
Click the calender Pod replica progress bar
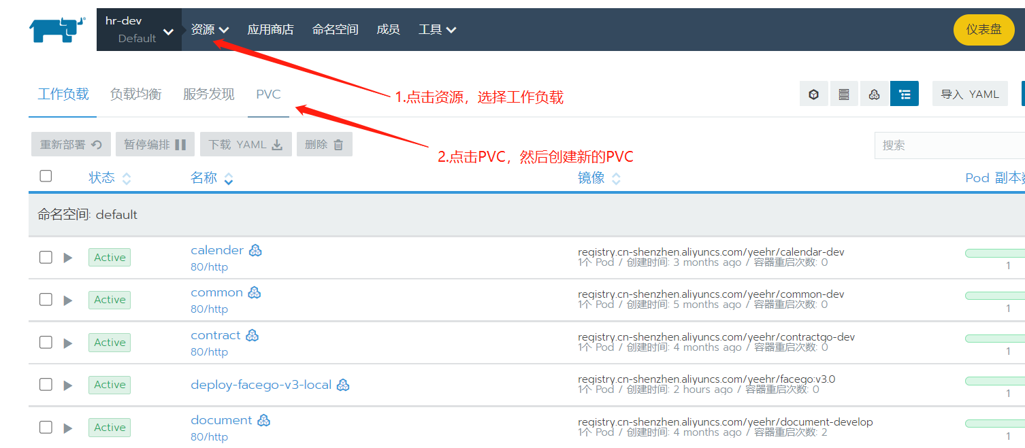(995, 254)
